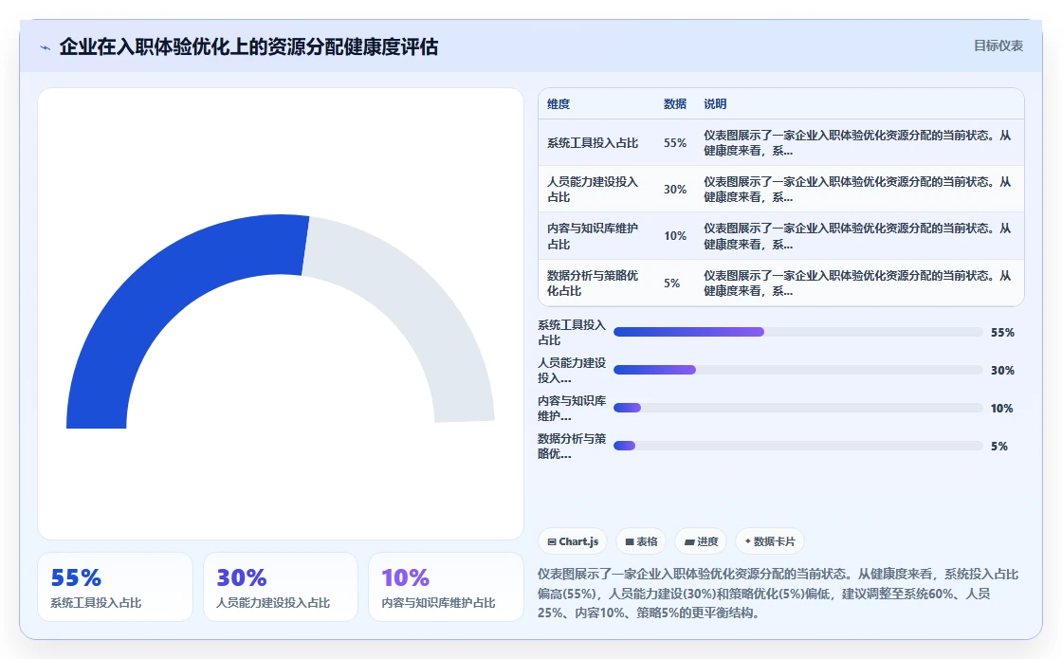Screen dimensions: 1062x659
Task: Click the 数据 column header
Action: point(674,103)
